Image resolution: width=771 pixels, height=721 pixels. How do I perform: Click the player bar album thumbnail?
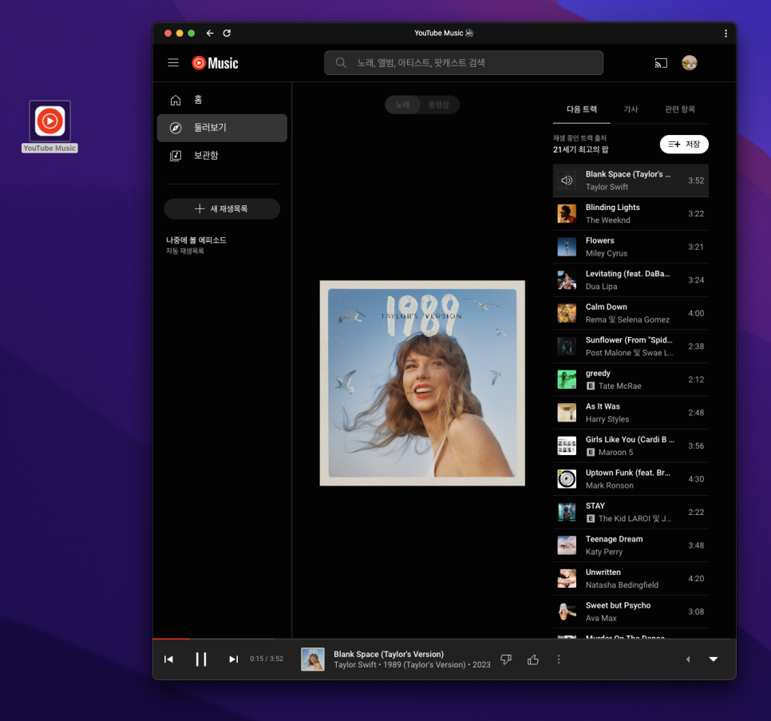click(313, 659)
